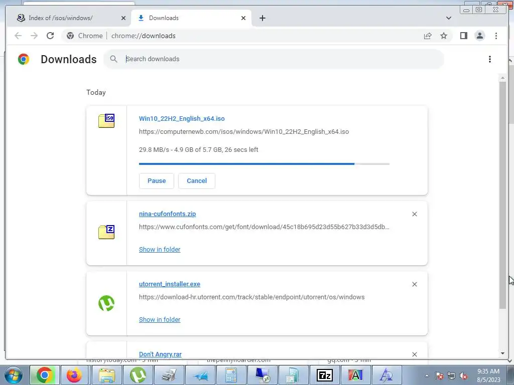Click the search magnifier icon
Viewport: 514px width, 385px height.
[113, 59]
